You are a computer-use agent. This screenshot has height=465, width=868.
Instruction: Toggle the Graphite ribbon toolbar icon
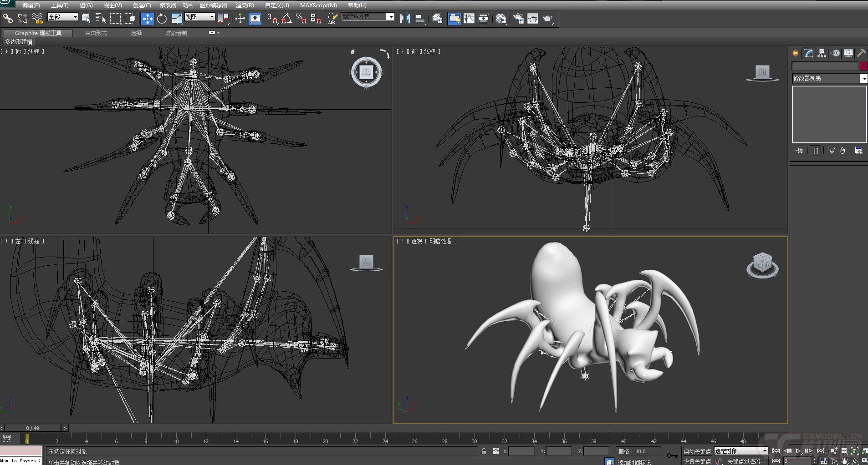454,18
